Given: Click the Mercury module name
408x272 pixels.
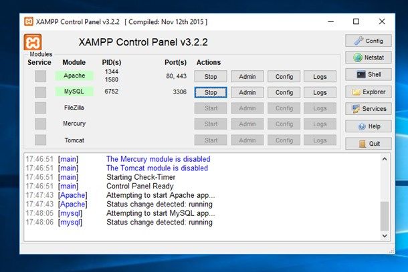Looking at the screenshot, I should 74,124.
